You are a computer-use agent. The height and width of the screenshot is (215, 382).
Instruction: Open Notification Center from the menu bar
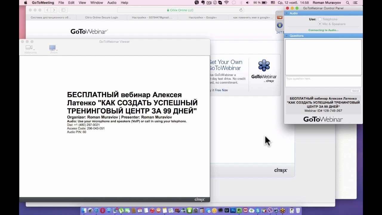tap(355, 3)
